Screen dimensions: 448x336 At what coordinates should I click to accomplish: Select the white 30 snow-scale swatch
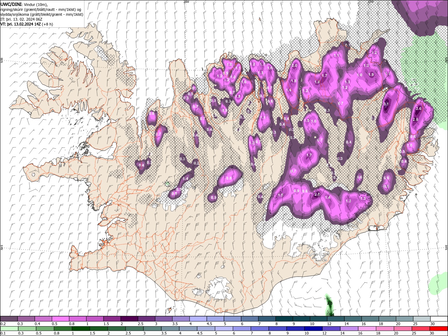(x=439, y=319)
